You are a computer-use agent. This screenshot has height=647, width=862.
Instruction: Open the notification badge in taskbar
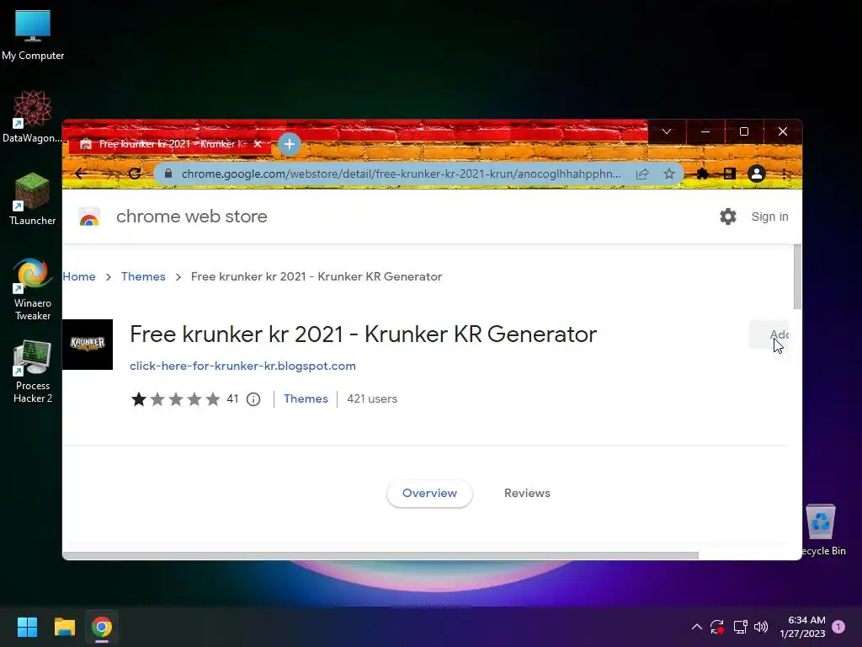pyautogui.click(x=838, y=627)
